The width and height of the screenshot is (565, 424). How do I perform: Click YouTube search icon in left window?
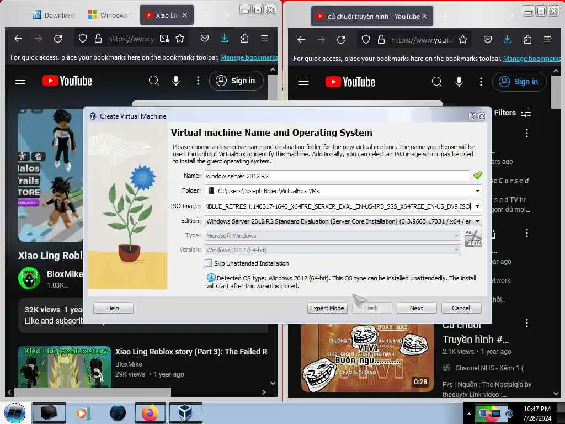154,81
